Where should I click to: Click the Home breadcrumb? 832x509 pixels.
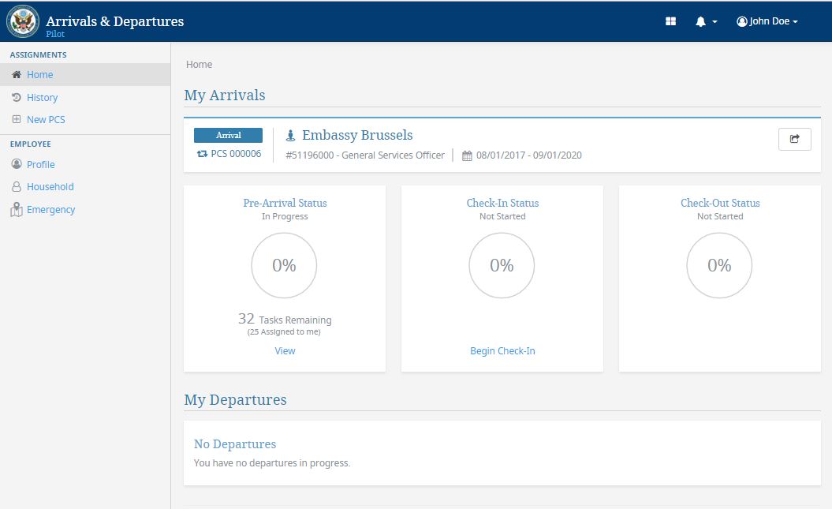199,64
